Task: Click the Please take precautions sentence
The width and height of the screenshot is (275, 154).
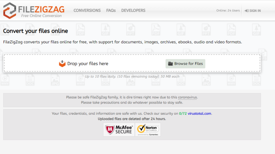Action: pyautogui.click(x=132, y=102)
